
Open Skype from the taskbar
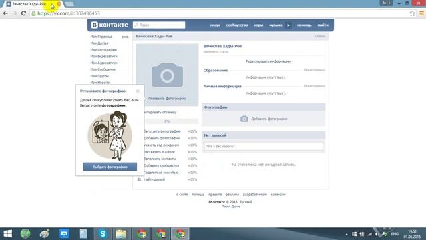[x=103, y=234]
